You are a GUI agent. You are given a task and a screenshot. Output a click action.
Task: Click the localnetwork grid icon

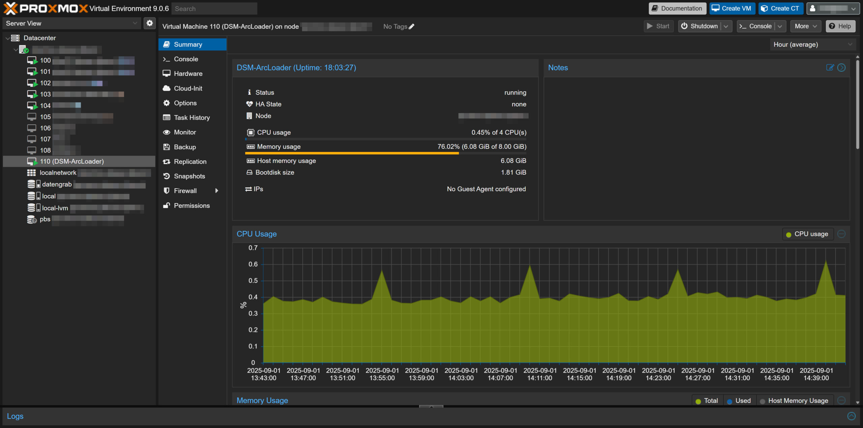point(31,173)
